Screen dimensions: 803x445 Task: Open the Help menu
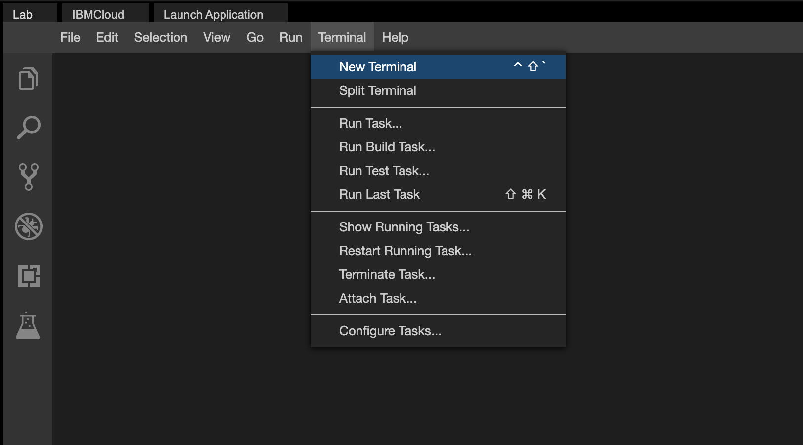395,37
